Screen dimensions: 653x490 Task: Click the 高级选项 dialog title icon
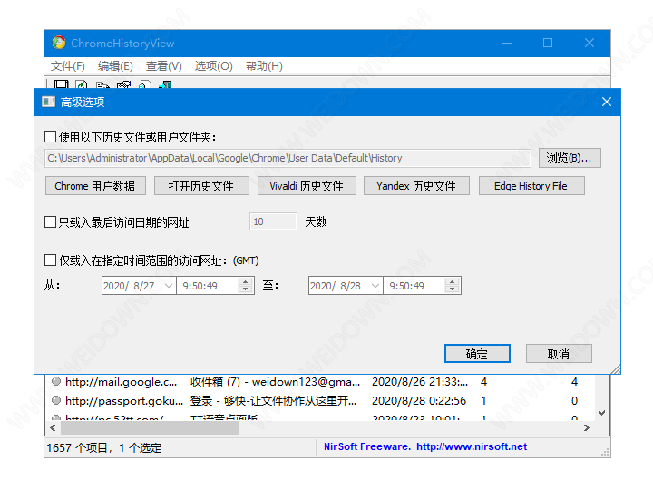point(48,102)
